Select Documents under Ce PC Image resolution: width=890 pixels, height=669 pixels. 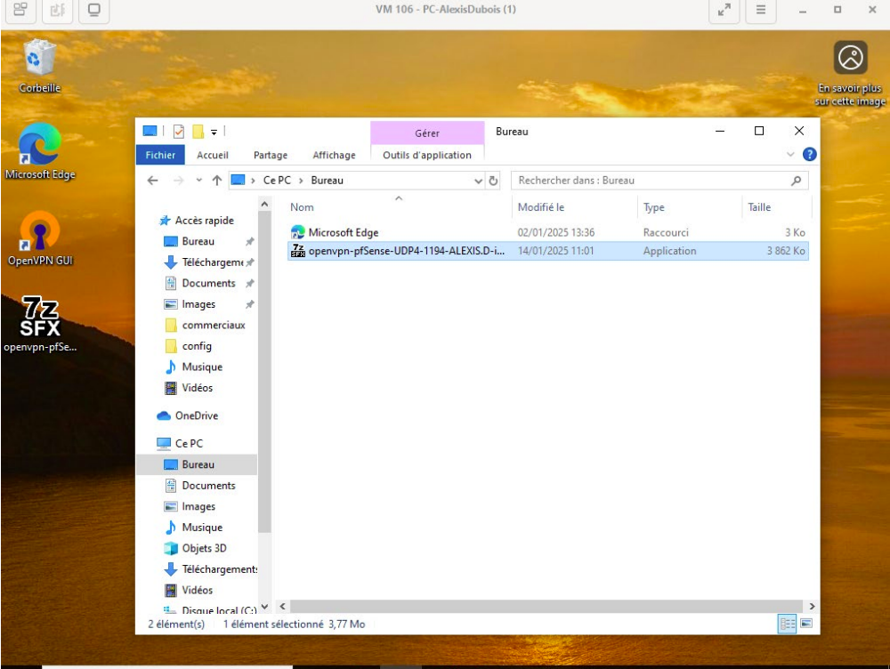(199, 486)
